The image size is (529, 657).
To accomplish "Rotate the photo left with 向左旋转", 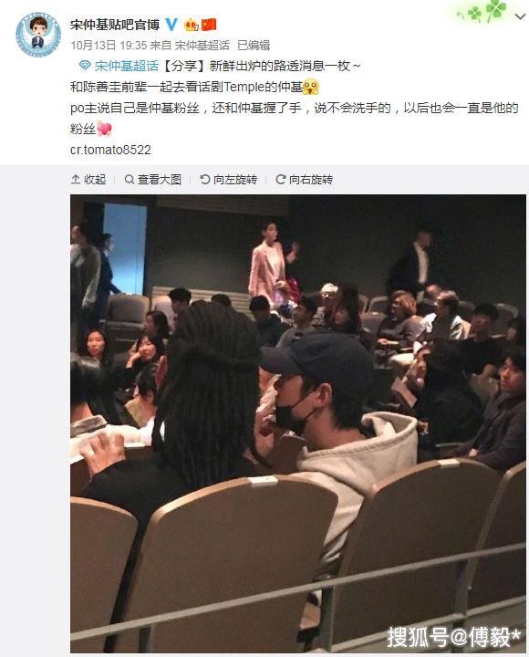I will 228,180.
